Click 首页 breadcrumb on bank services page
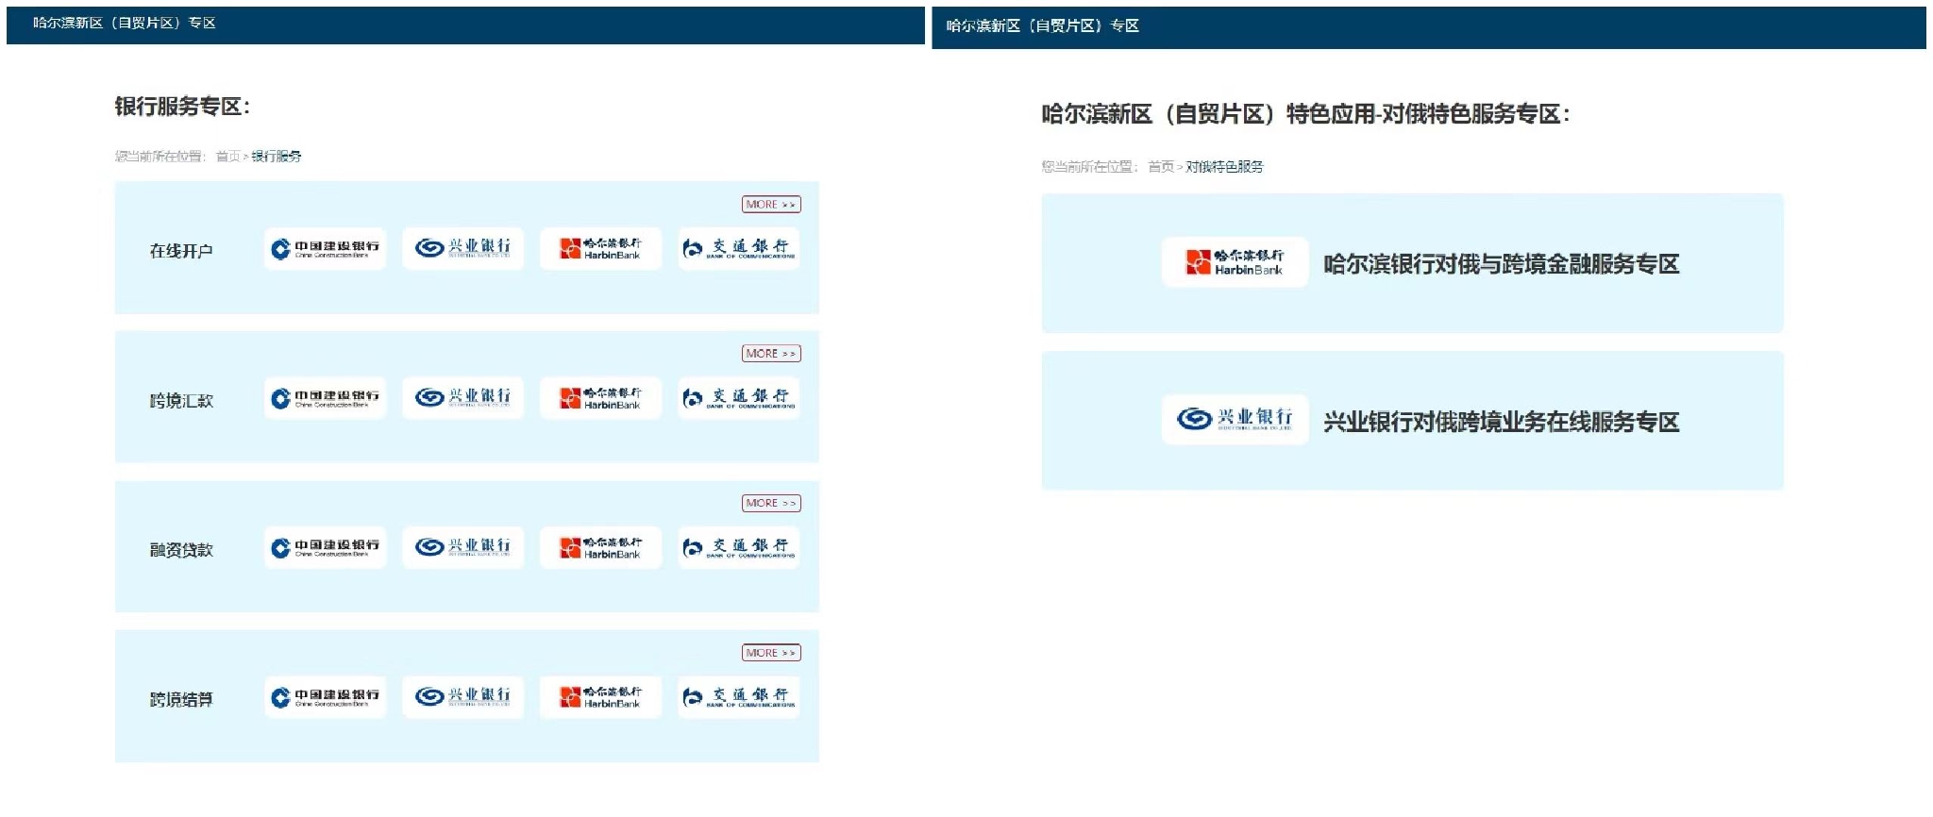This screenshot has width=1933, height=817. [x=227, y=157]
